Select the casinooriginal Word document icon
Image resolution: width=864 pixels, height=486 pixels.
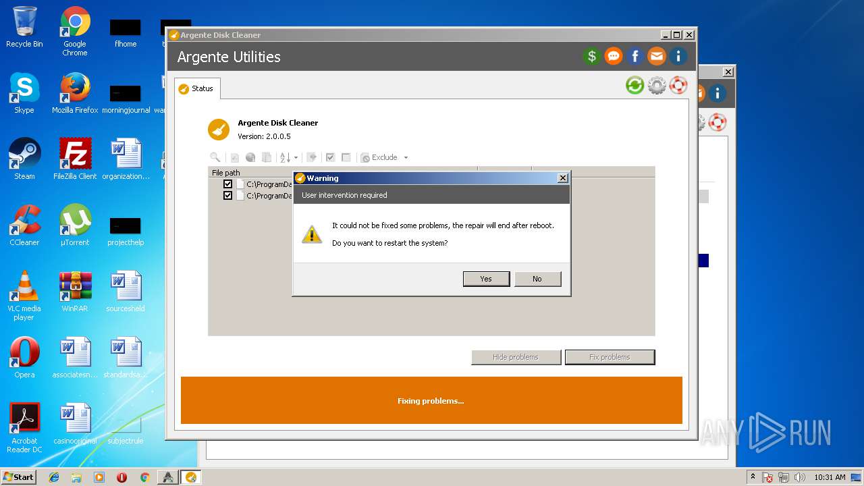[75, 424]
